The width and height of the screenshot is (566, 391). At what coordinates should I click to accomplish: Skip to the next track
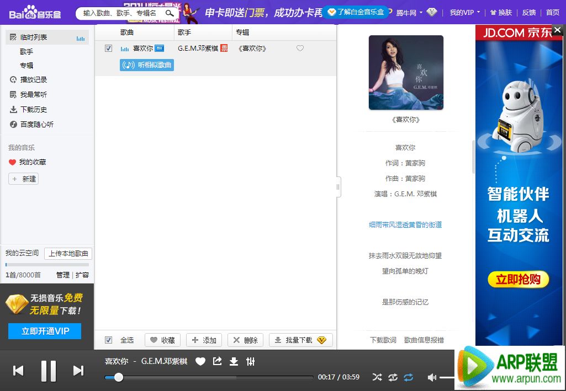pos(78,371)
